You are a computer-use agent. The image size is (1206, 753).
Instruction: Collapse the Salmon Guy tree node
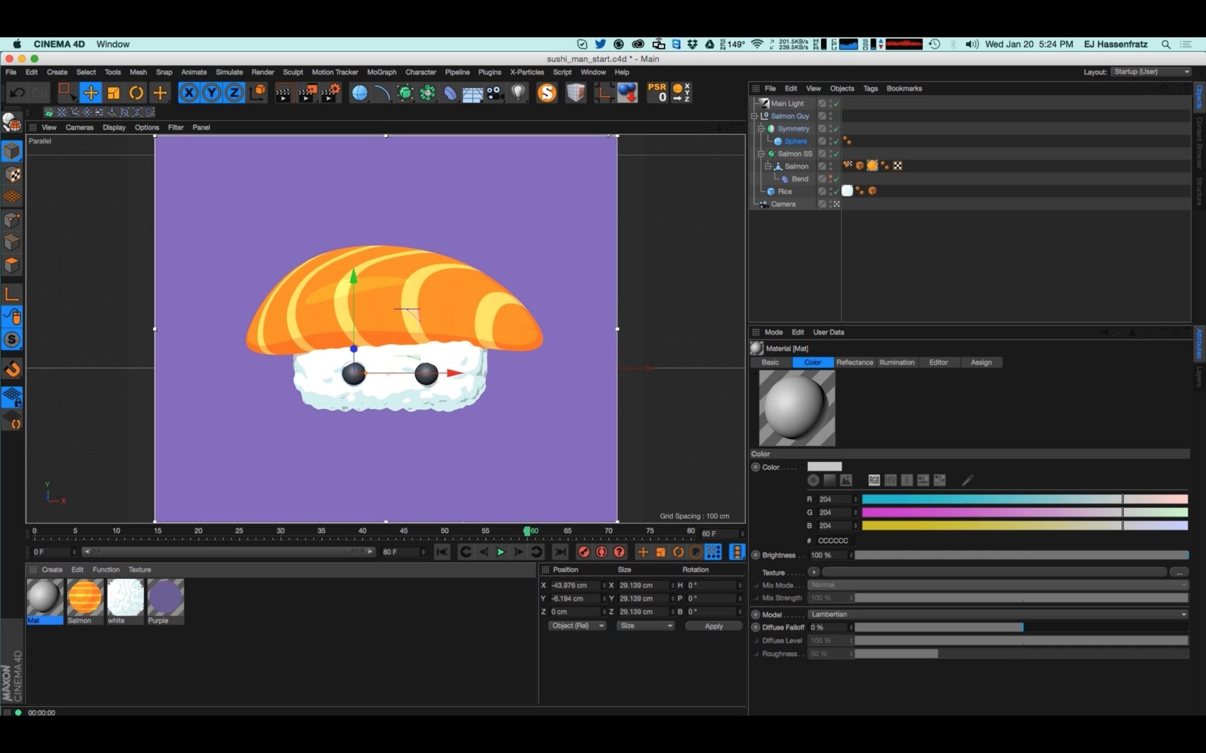[754, 116]
